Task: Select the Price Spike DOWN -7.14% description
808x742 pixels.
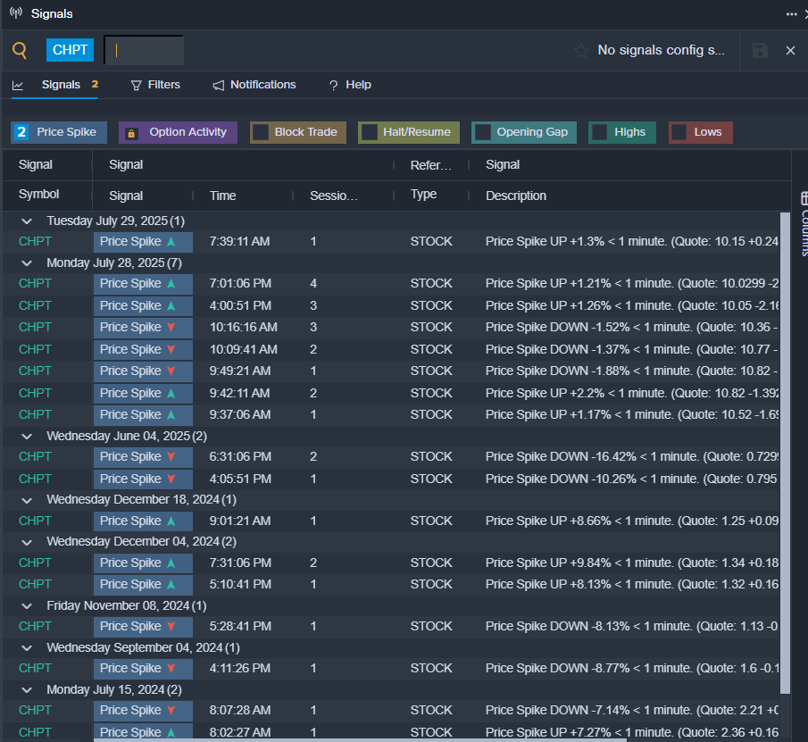Action: click(x=632, y=710)
